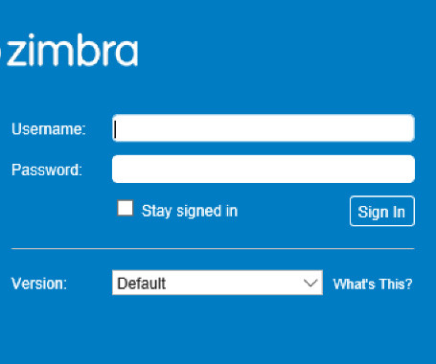Focus the Password text field

point(264,169)
